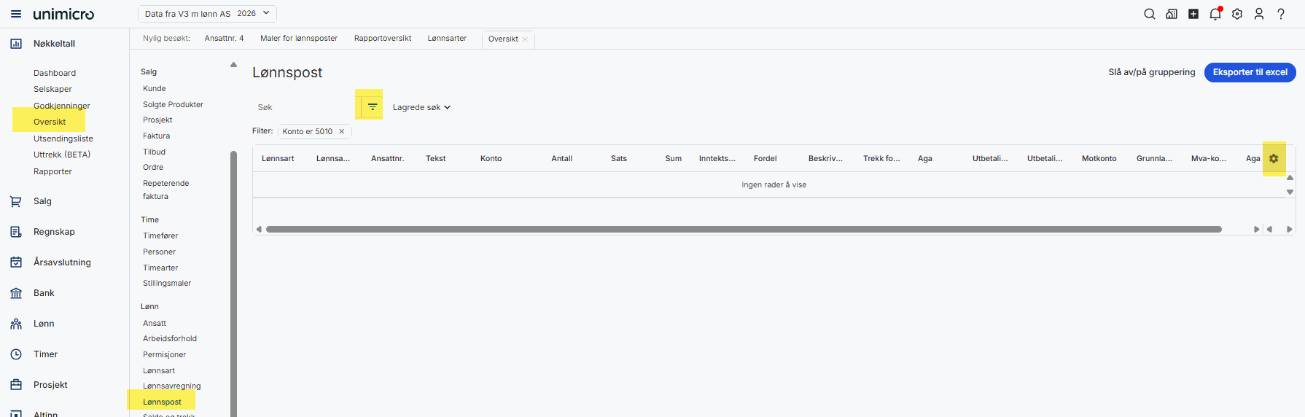This screenshot has width=1305, height=417.
Task: Open the filter icon next to search
Action: tap(373, 107)
